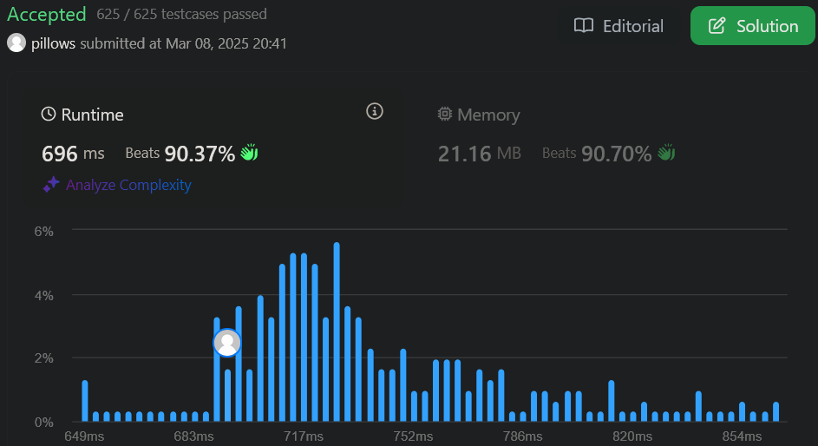Click the 21.16 MB memory value
The height and width of the screenshot is (446, 818).
tap(479, 154)
